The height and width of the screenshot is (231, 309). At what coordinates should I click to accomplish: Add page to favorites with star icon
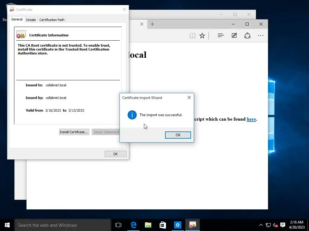pyautogui.click(x=202, y=35)
